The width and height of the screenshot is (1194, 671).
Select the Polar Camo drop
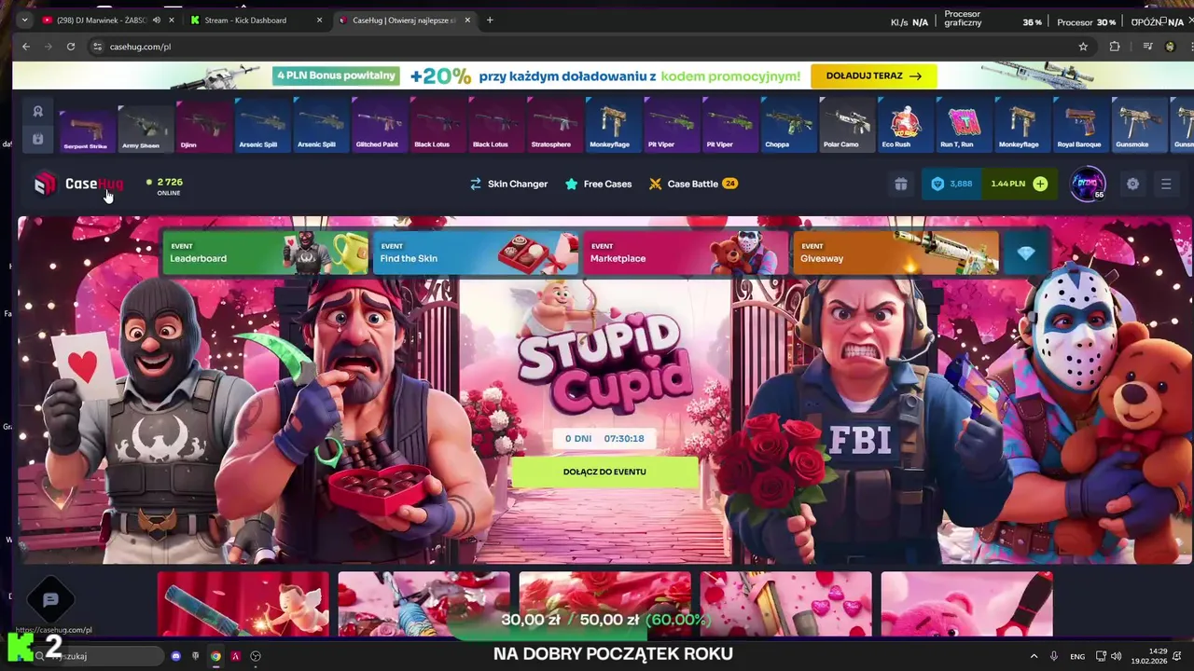coord(847,127)
